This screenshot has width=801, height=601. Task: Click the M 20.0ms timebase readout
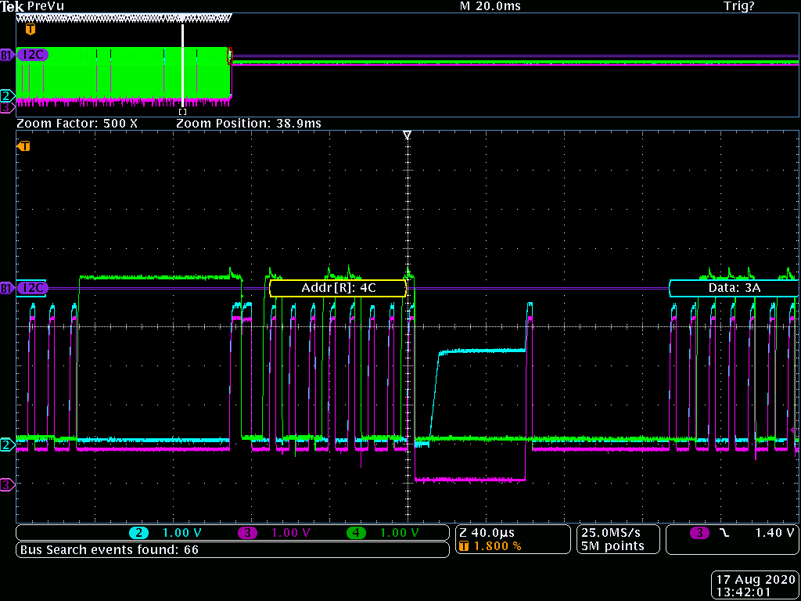click(x=490, y=6)
